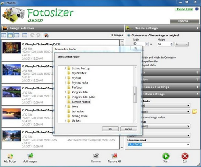Choose the fourth column view icon
Screen dimensions: 201x167
click(25, 35)
